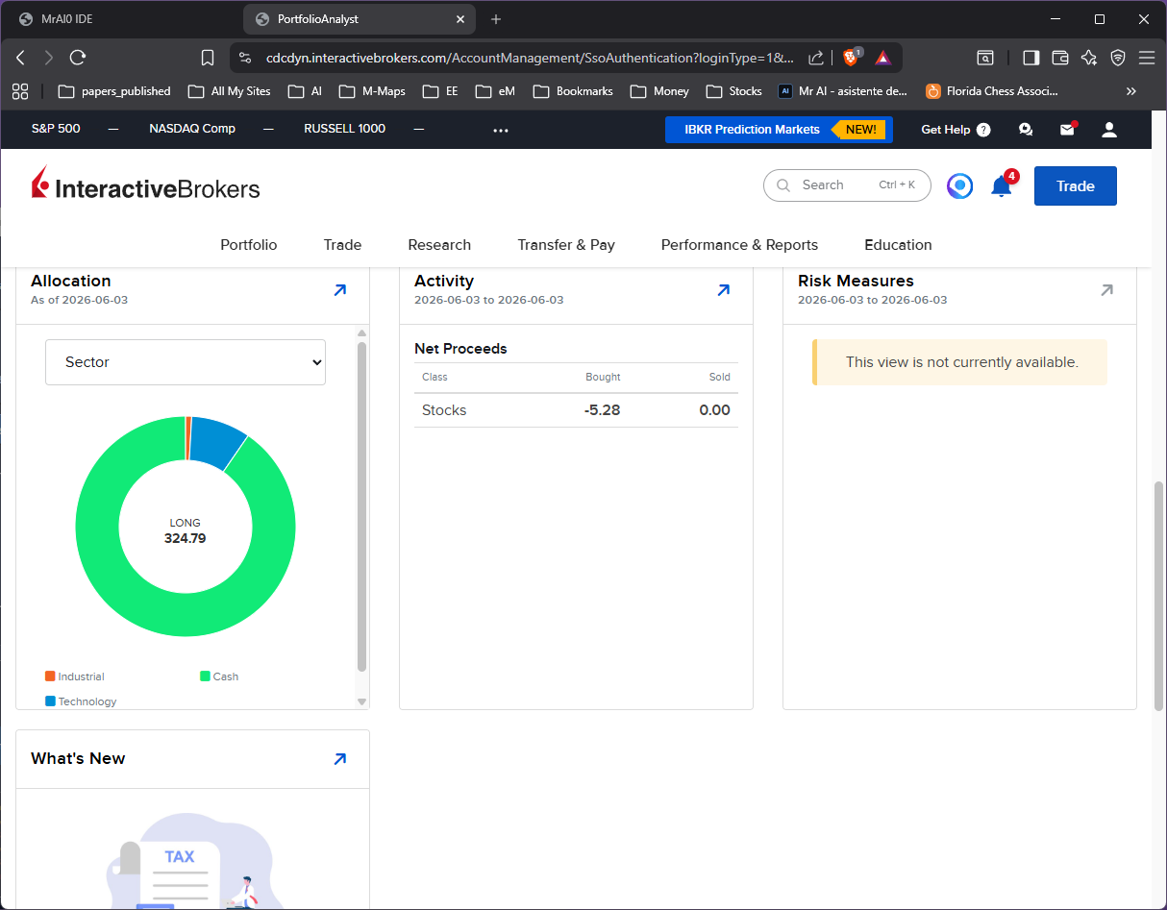Click the browser forward arrow
Image resolution: width=1167 pixels, height=910 pixels.
point(49,58)
